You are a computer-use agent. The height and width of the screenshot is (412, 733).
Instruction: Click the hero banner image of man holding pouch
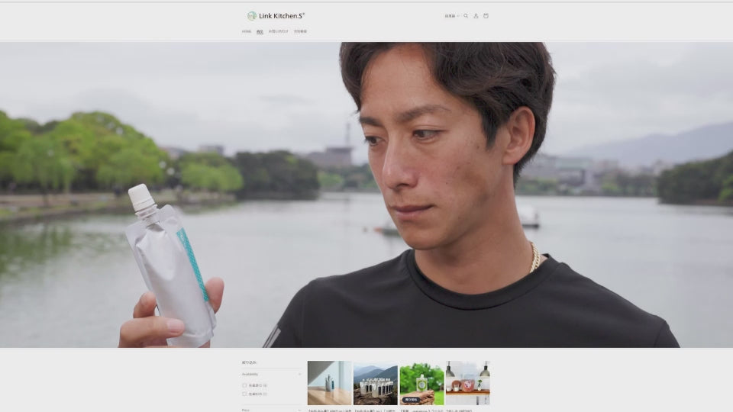coord(366,195)
